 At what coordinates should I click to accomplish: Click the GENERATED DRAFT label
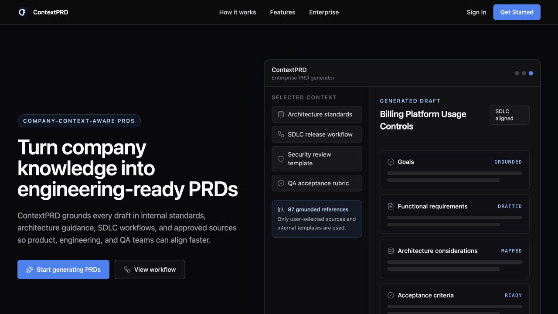(x=410, y=101)
